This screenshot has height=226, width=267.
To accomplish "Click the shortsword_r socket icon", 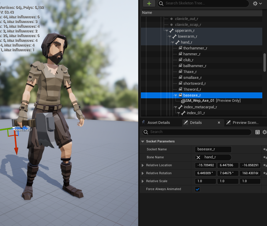I will [x=180, y=84].
